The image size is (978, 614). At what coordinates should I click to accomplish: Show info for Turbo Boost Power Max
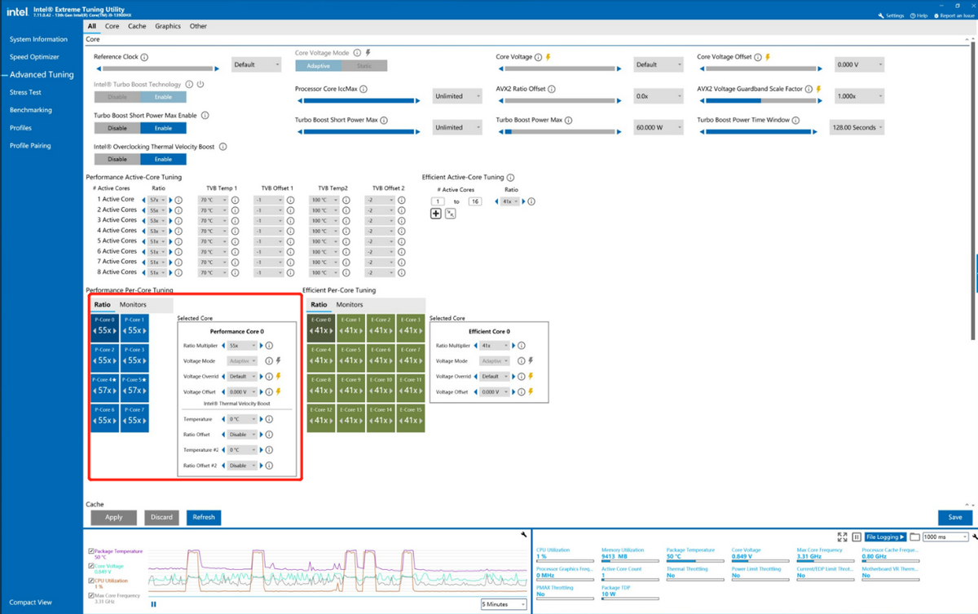click(x=570, y=120)
